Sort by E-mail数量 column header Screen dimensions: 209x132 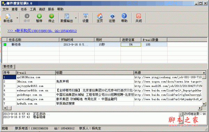tap(154, 40)
